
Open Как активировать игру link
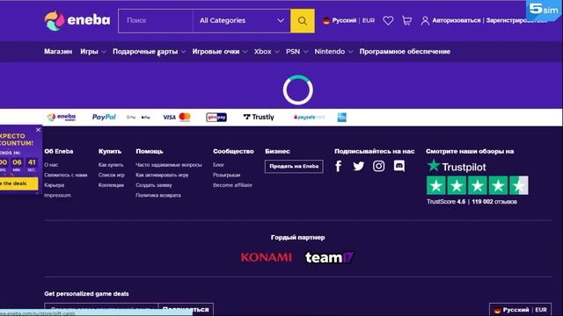click(162, 176)
